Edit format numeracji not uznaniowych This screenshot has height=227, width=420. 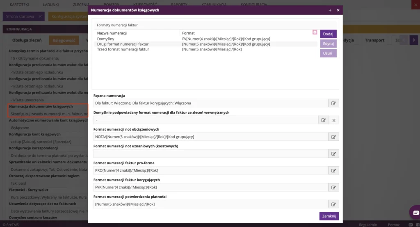[x=333, y=154]
